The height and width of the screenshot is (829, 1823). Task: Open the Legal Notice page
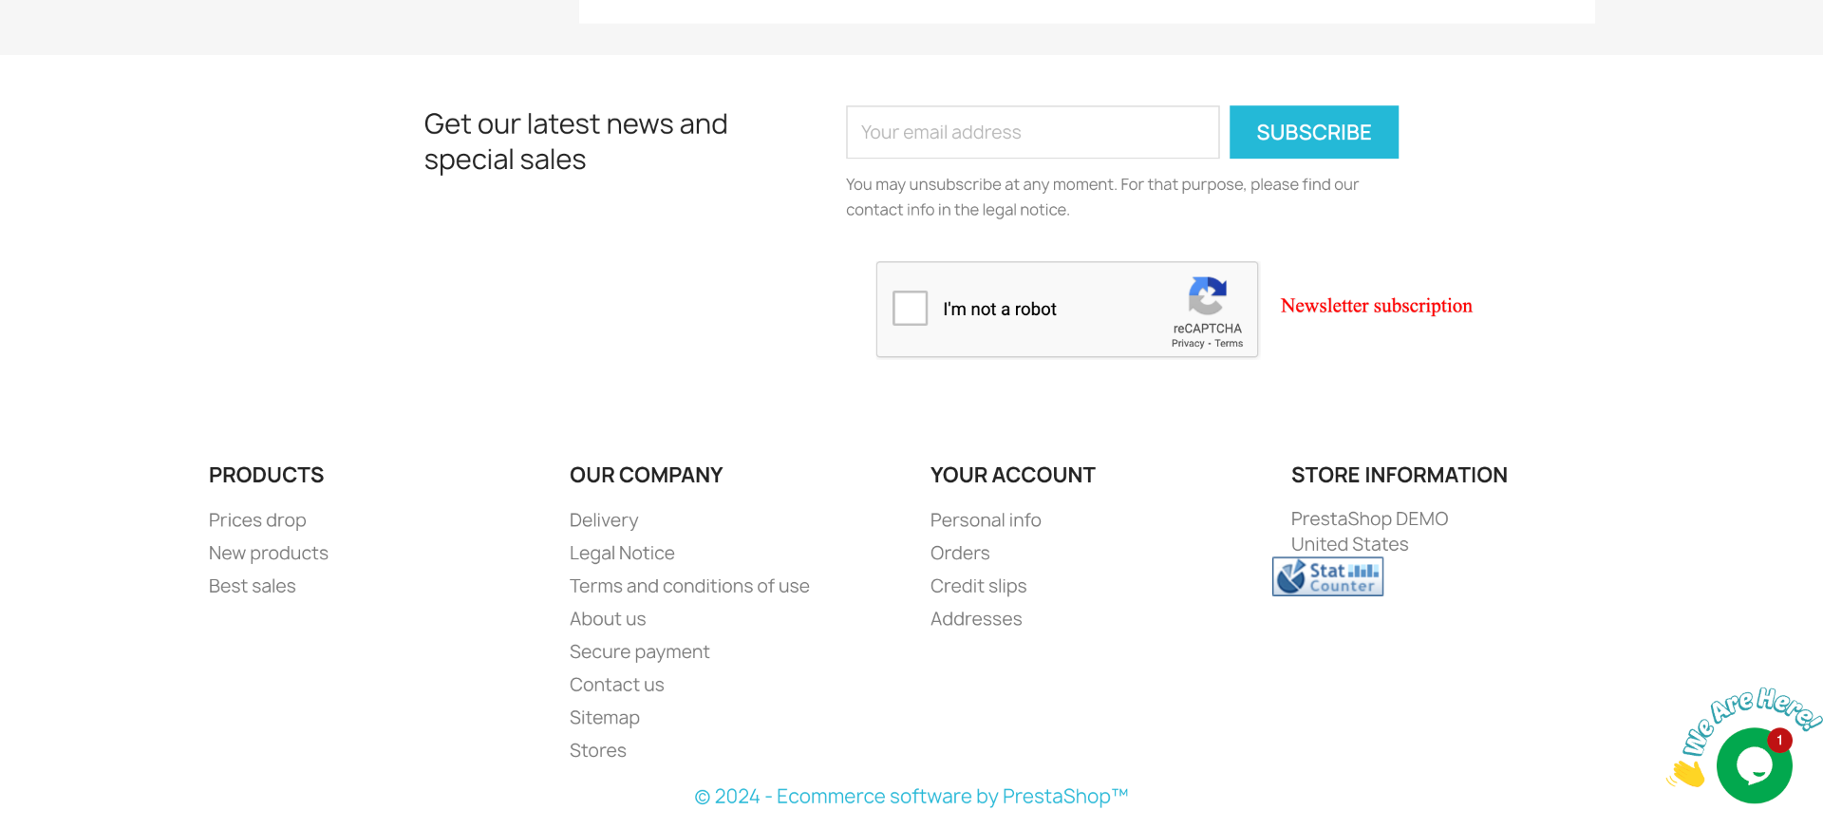point(622,553)
